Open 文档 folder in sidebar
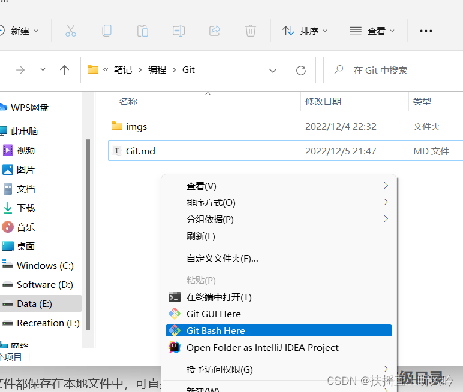The width and height of the screenshot is (463, 392). point(26,189)
